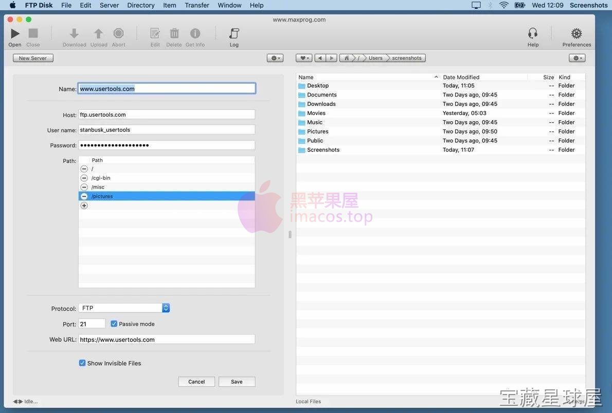Open the left pane gear action menu
The image size is (612, 413).
click(x=275, y=58)
